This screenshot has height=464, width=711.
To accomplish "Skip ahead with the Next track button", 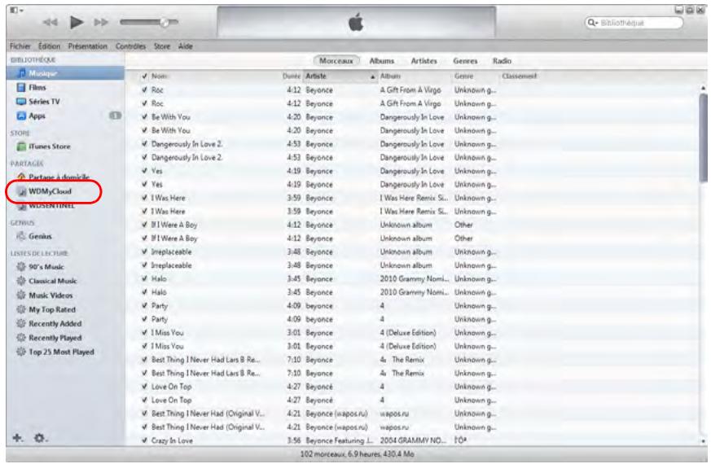I will tap(101, 22).
